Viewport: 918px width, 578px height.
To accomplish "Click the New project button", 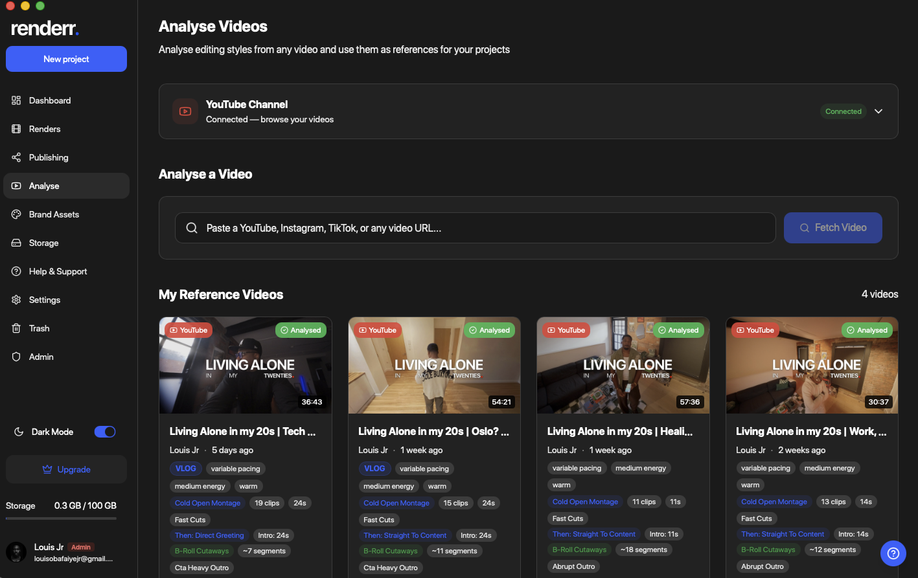I will pos(66,59).
